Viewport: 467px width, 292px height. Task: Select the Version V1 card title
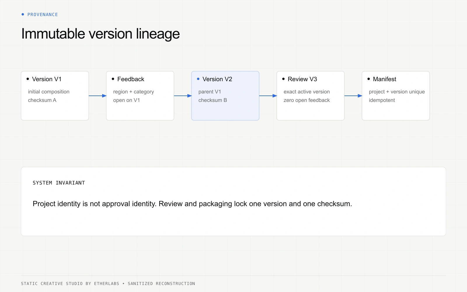[x=47, y=79]
